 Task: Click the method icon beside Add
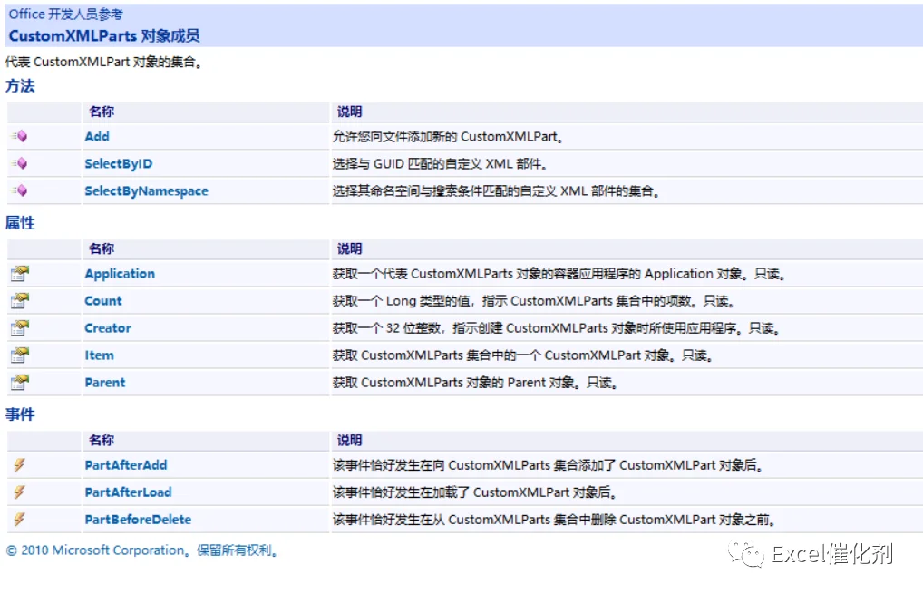19,137
